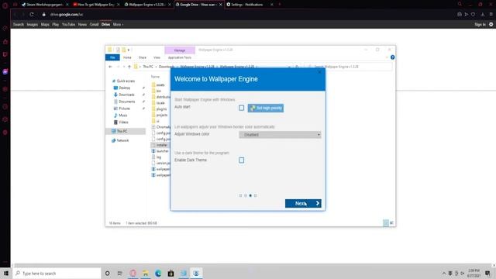Screen dimensions: 496x279
Task: Expand the More menu in Google bar
Action: pos(118,24)
